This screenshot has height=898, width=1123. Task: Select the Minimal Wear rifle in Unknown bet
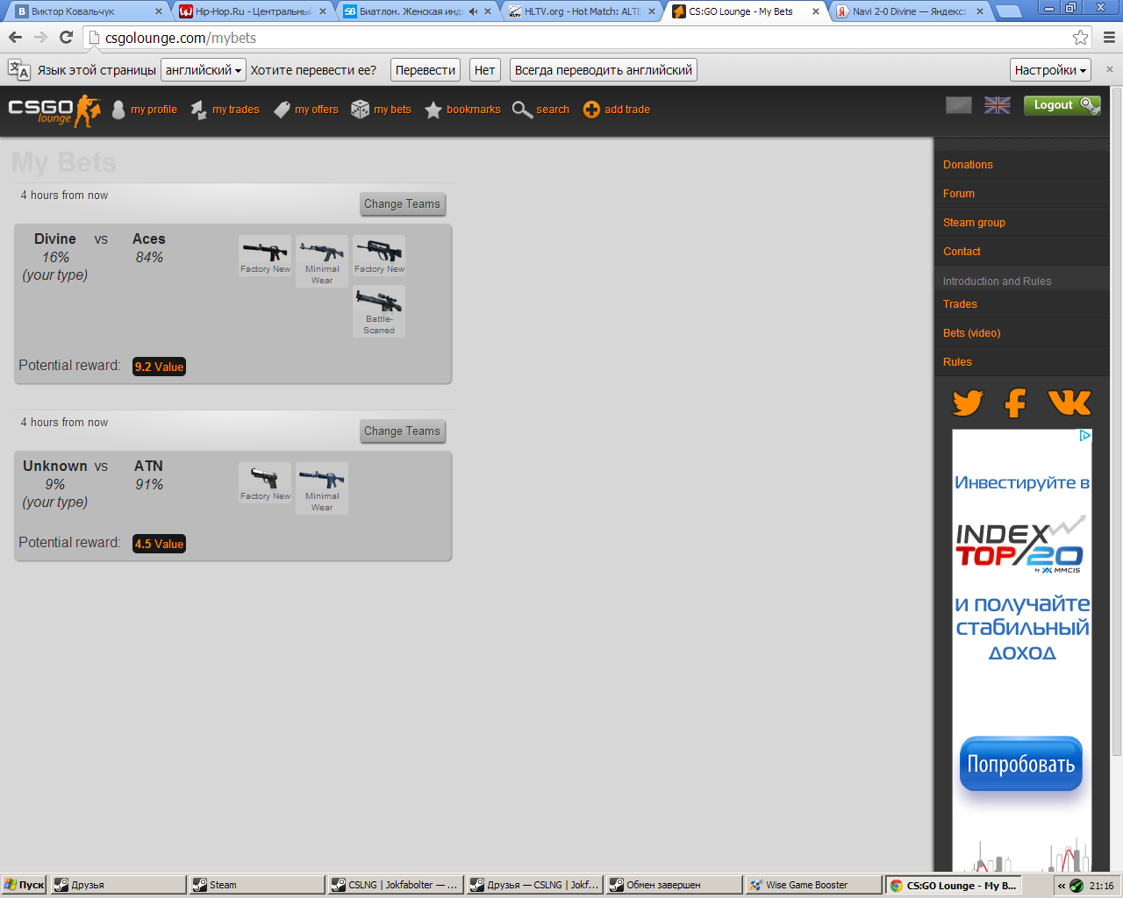[322, 488]
